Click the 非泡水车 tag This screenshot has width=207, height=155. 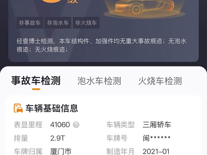(x=58, y=23)
